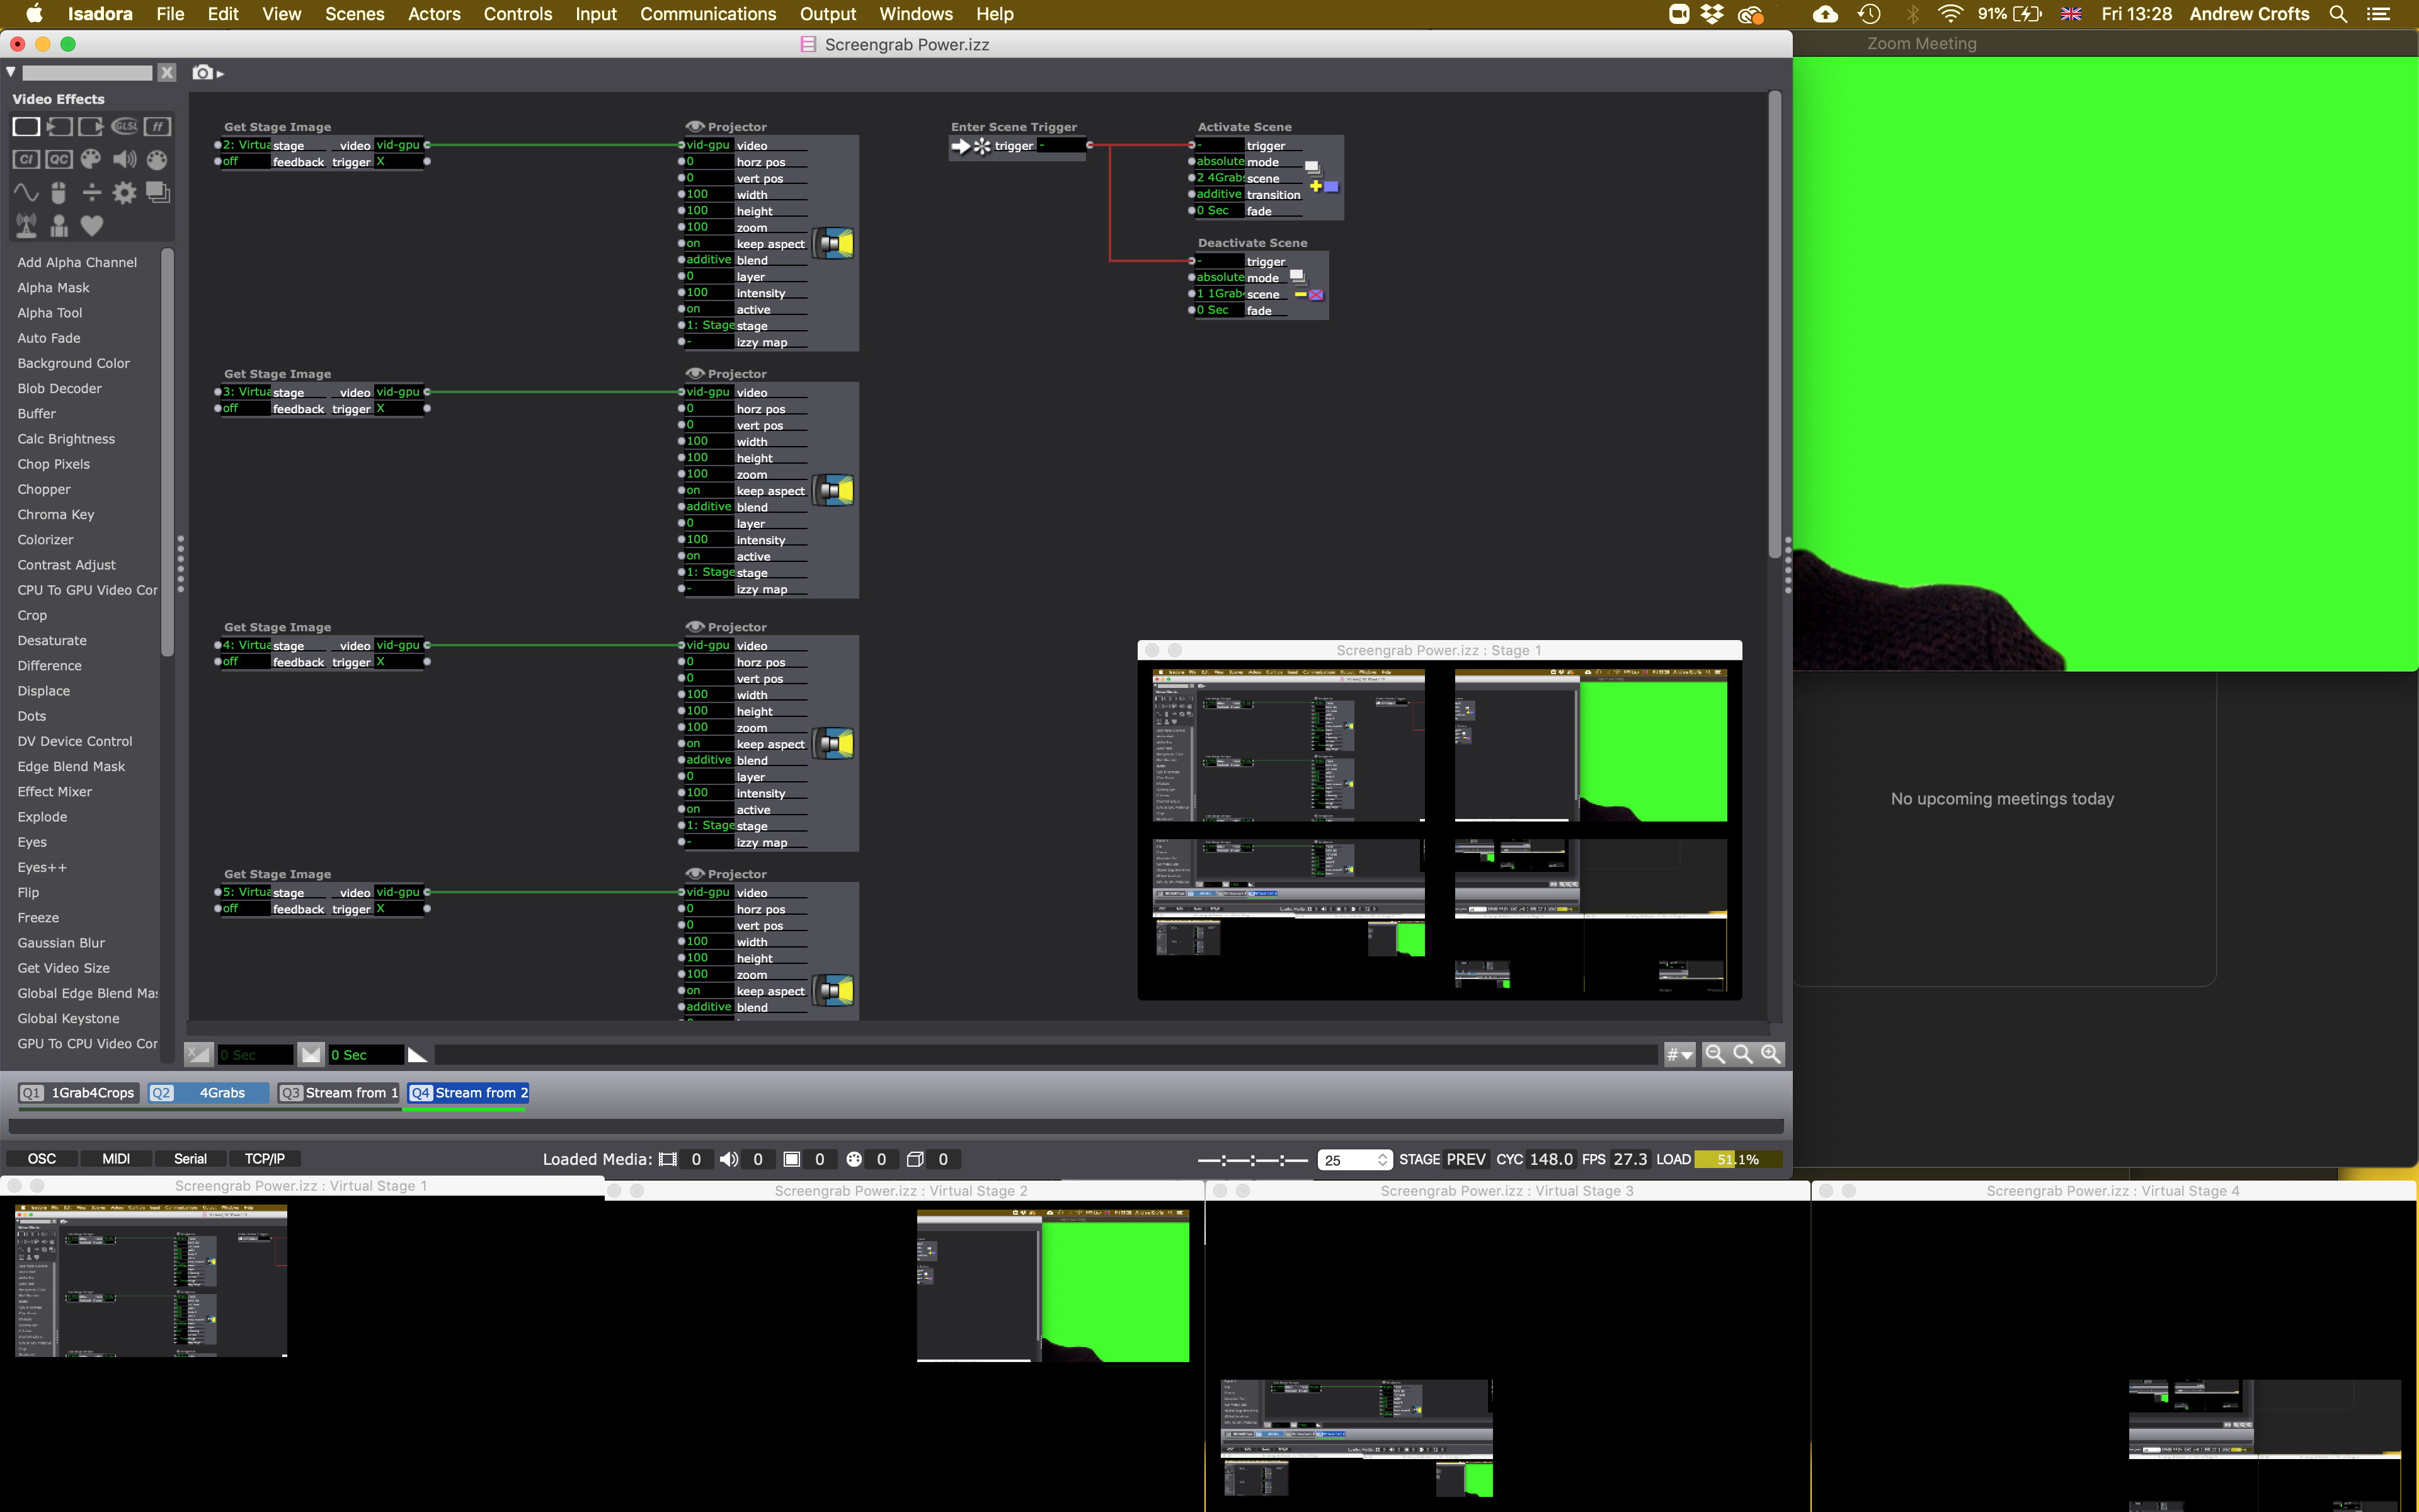Screen dimensions: 2419x1512
Task: Click the CoreImage 'CI' filter icon
Action: point(26,159)
